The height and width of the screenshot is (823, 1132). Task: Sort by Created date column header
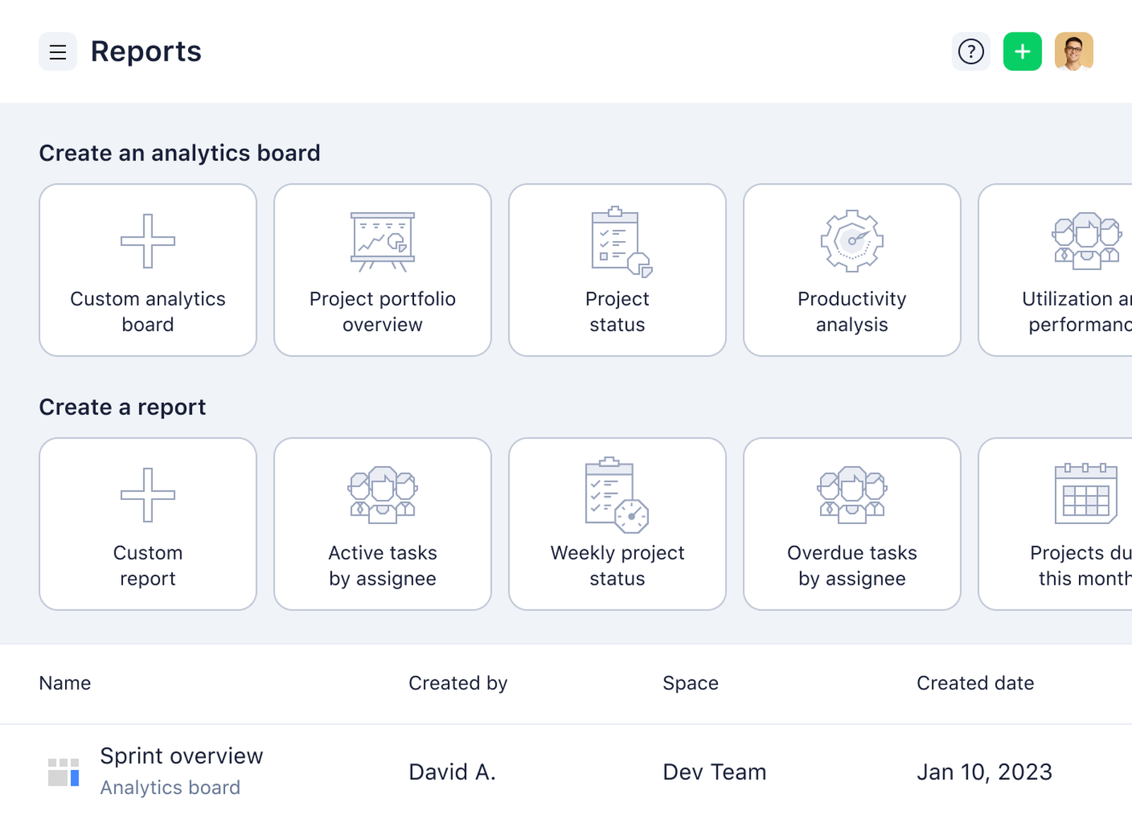pyautogui.click(x=975, y=683)
